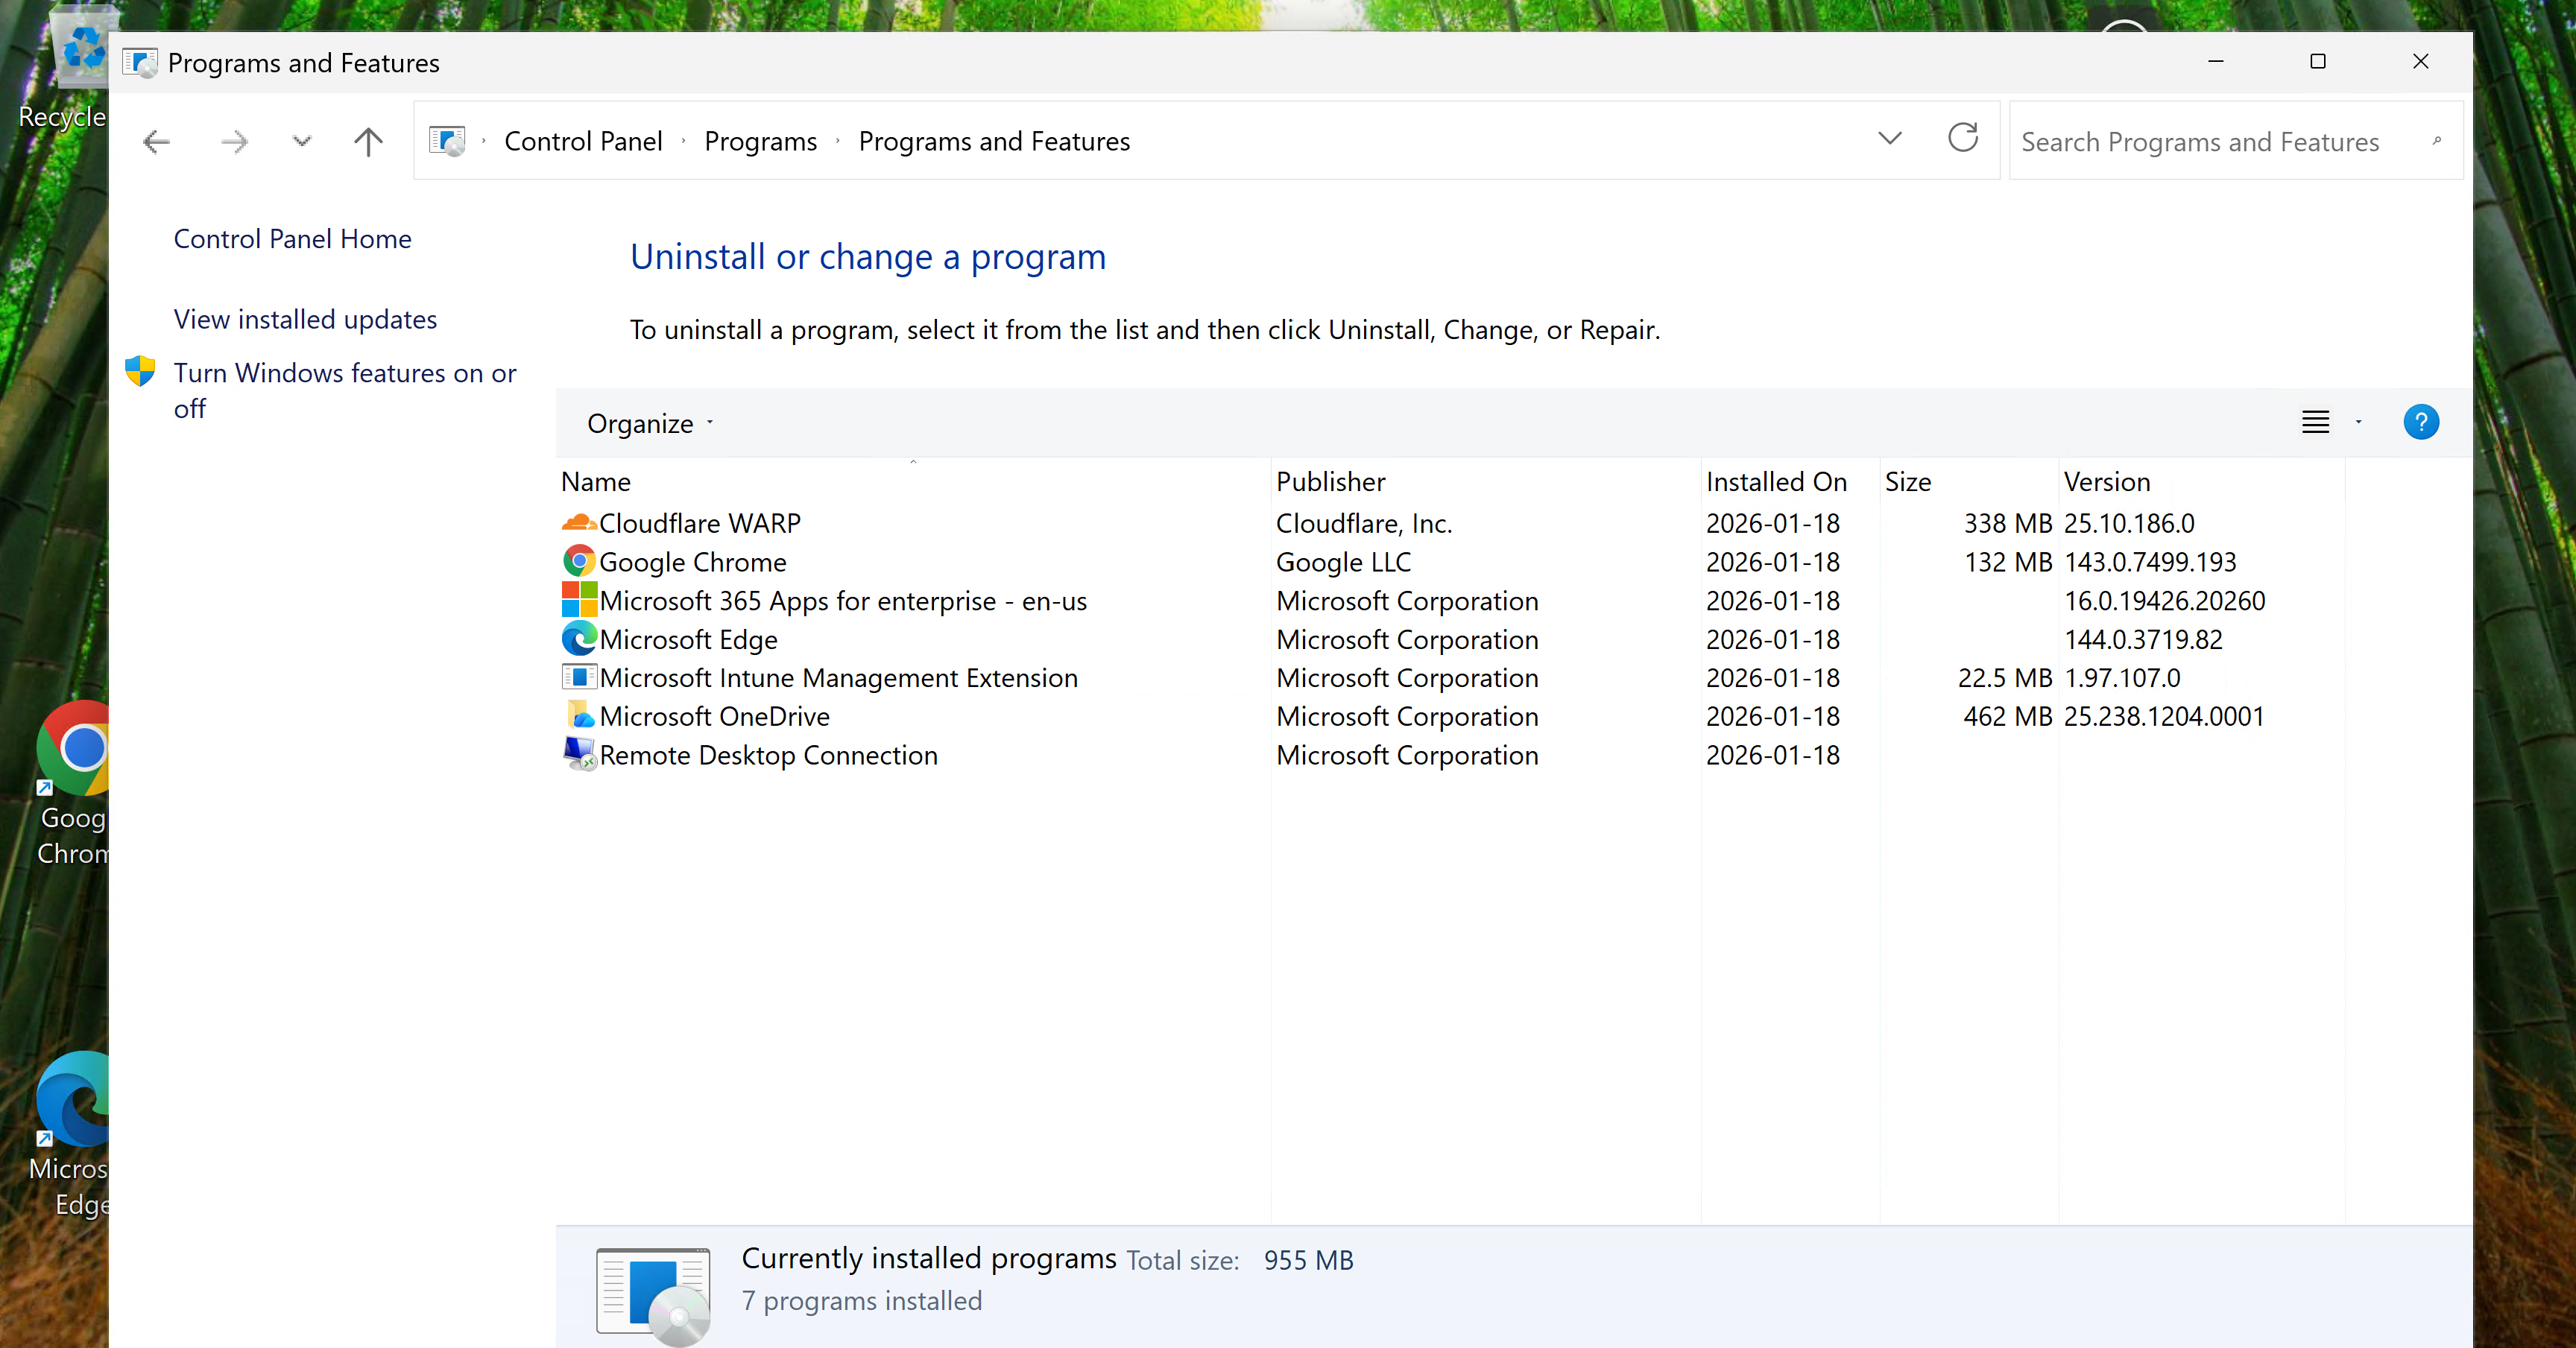Image resolution: width=2576 pixels, height=1348 pixels.
Task: Click View installed updates link
Action: 305,320
